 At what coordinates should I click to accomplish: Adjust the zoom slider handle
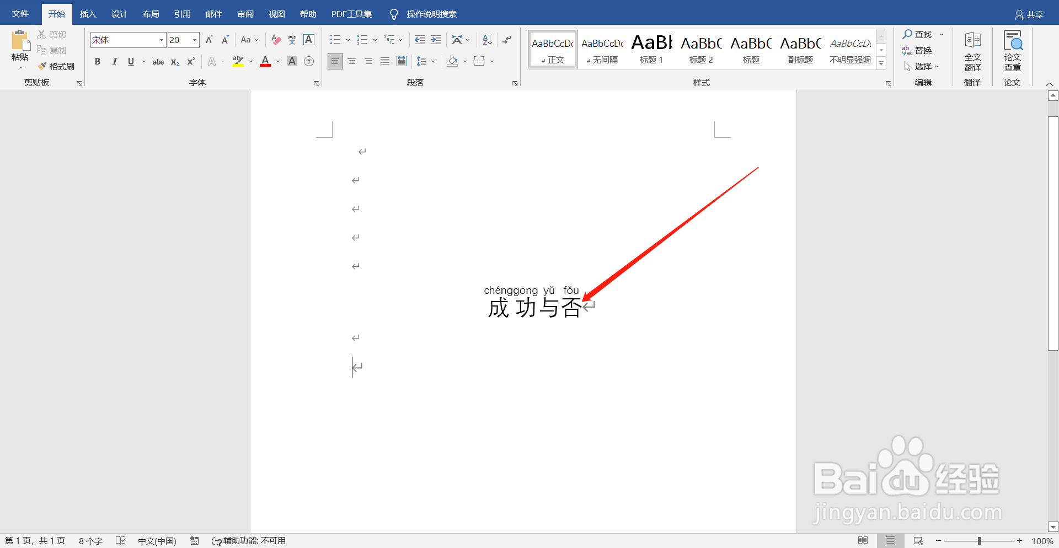click(980, 541)
